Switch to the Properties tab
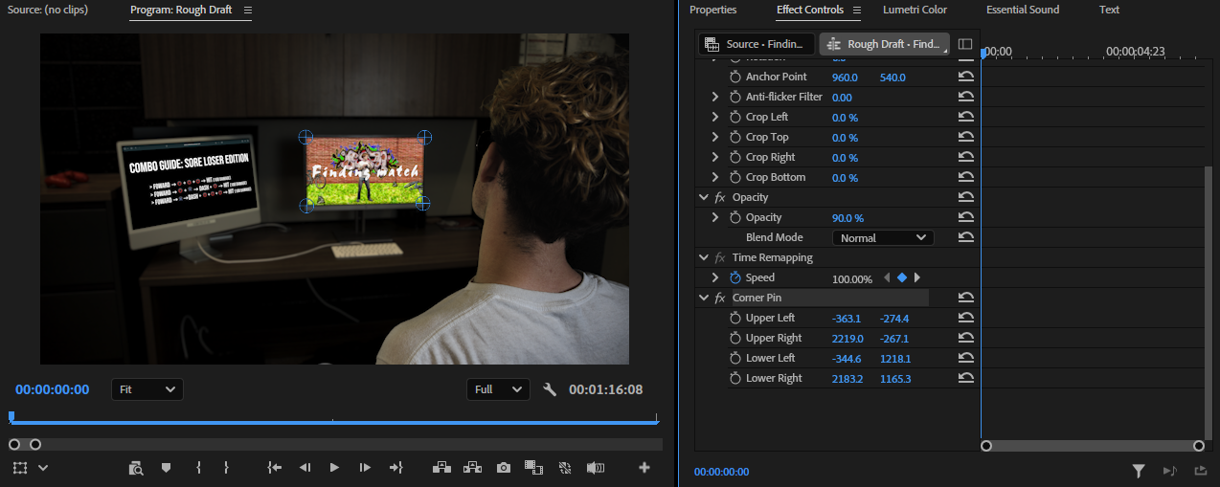Screen dimensions: 1220x487 point(713,10)
